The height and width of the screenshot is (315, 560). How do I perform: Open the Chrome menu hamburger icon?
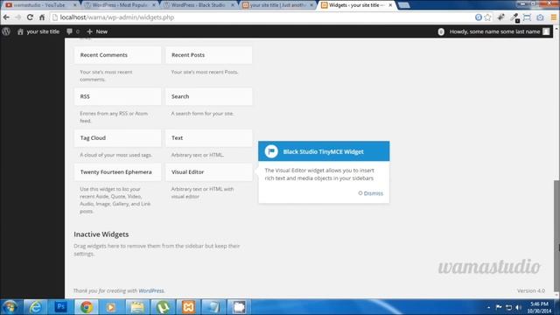pos(554,17)
